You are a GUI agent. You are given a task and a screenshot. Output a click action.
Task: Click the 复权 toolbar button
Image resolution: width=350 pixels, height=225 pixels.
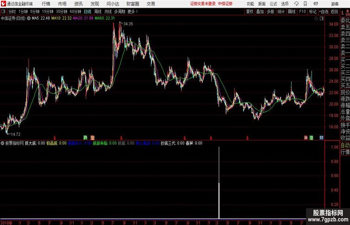click(250, 12)
